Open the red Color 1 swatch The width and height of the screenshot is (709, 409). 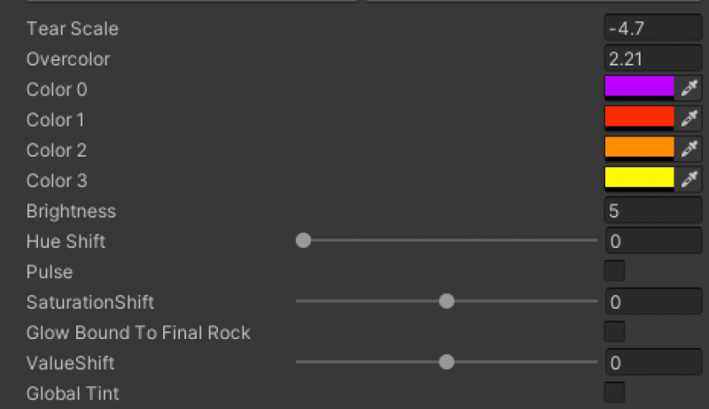(639, 118)
